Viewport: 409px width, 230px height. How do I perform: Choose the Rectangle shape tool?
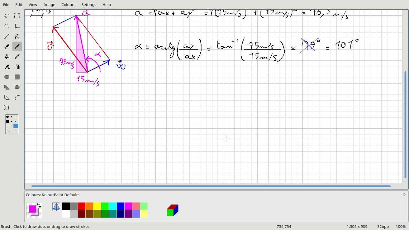click(17, 77)
